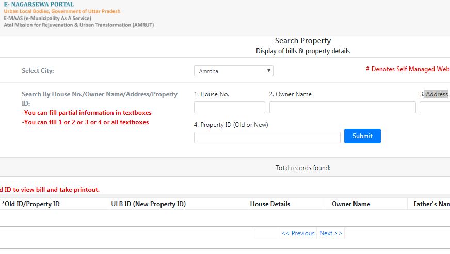The width and height of the screenshot is (450, 254).
Task: Select the House Details column header
Action: click(x=270, y=204)
